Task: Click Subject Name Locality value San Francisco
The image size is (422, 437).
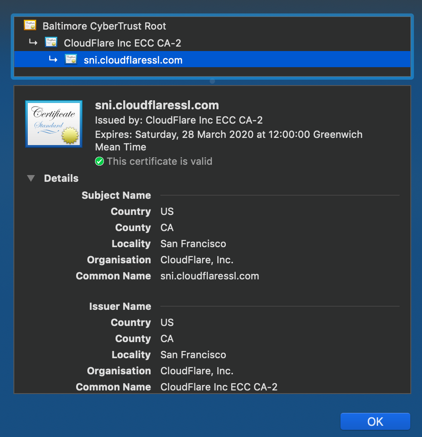Action: coord(193,244)
